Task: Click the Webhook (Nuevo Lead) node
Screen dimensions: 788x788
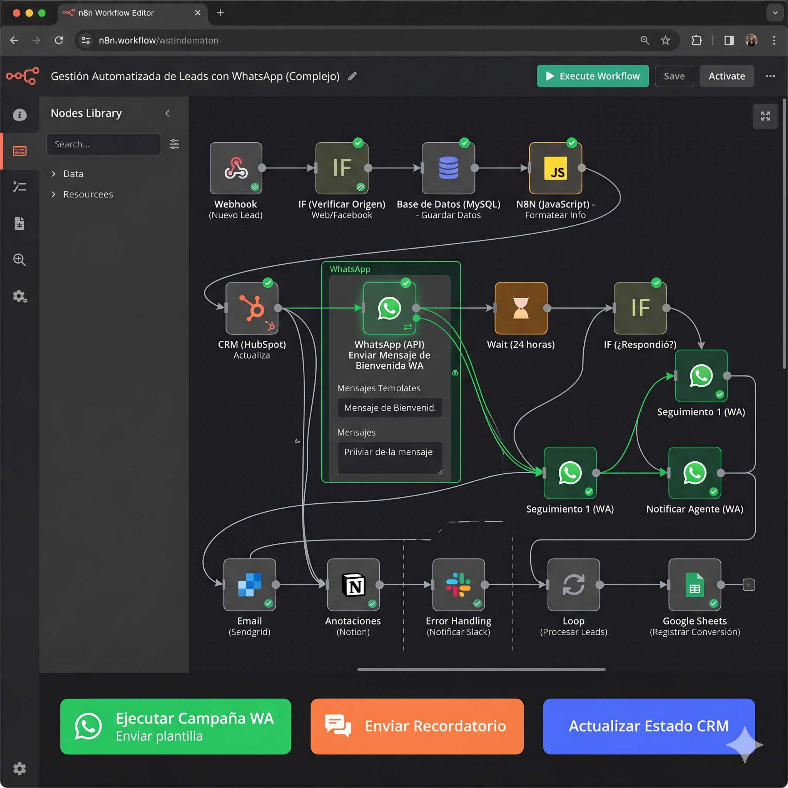Action: click(x=236, y=168)
